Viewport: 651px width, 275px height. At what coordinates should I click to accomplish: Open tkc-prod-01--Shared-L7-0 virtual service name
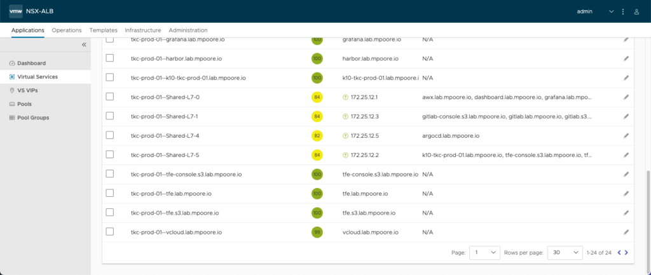pos(164,97)
